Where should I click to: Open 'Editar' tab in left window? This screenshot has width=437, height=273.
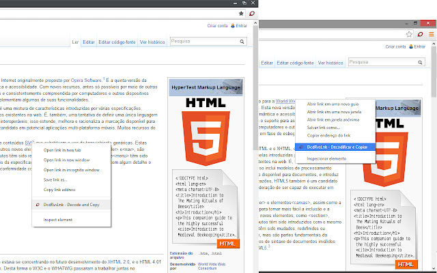(89, 42)
